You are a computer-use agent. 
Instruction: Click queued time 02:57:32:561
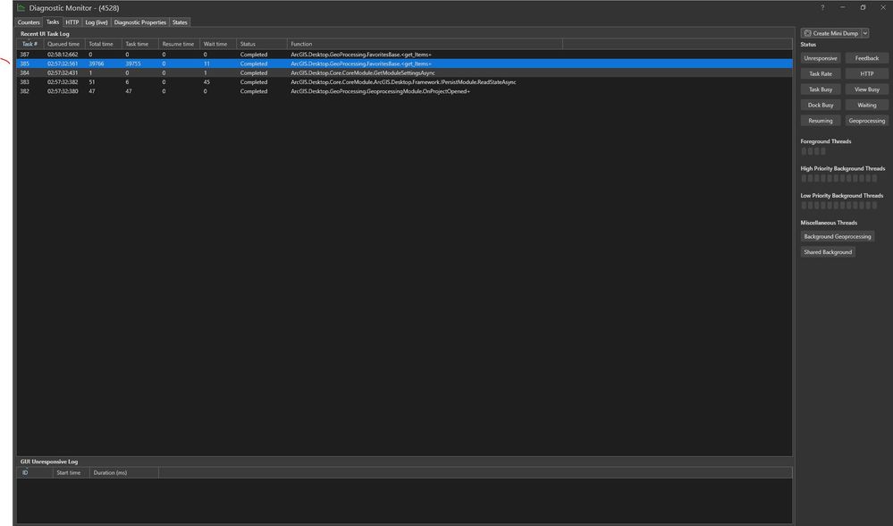[x=63, y=64]
